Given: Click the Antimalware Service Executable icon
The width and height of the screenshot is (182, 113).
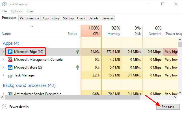Looking at the screenshot, I should (x=10, y=94).
